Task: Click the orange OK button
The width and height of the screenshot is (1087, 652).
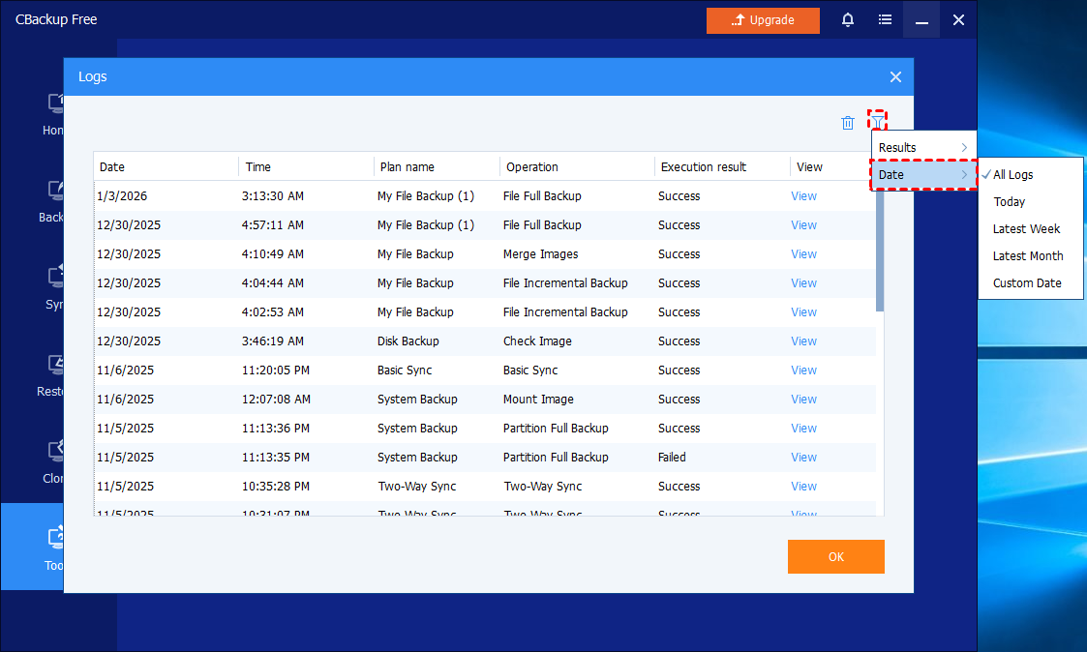Action: click(x=835, y=556)
